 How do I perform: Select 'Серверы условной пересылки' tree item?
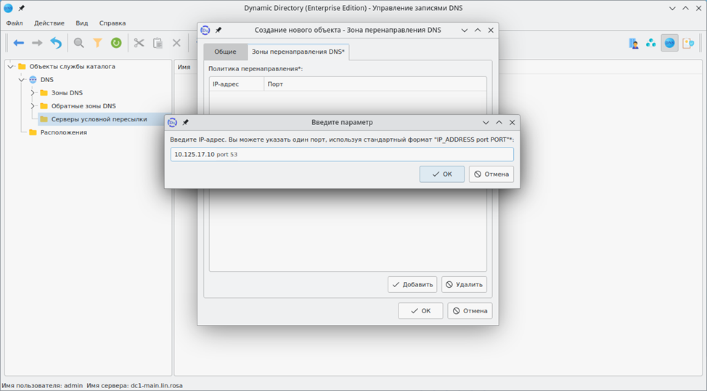[99, 119]
